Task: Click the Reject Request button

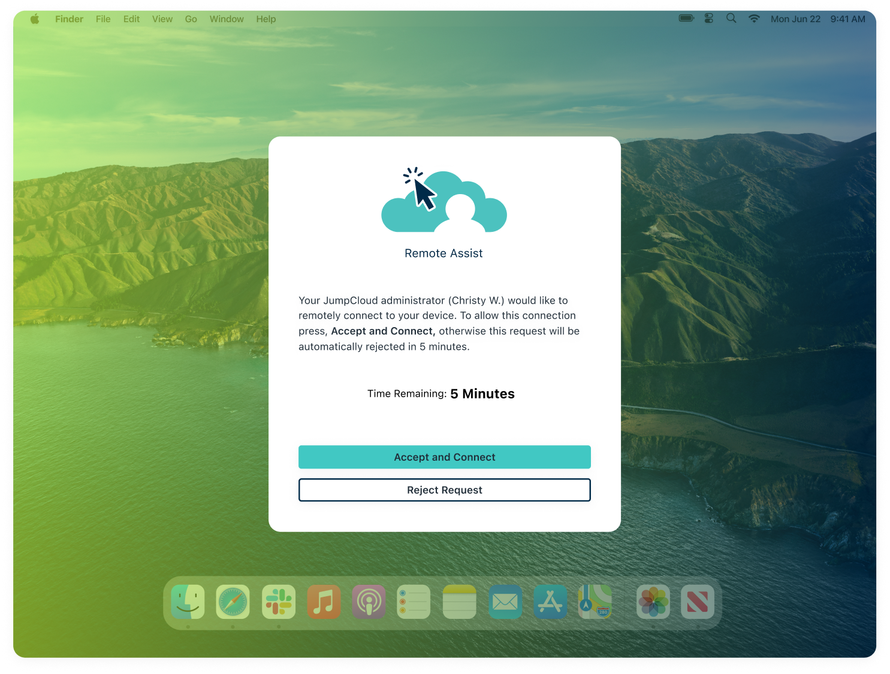Action: pyautogui.click(x=445, y=490)
